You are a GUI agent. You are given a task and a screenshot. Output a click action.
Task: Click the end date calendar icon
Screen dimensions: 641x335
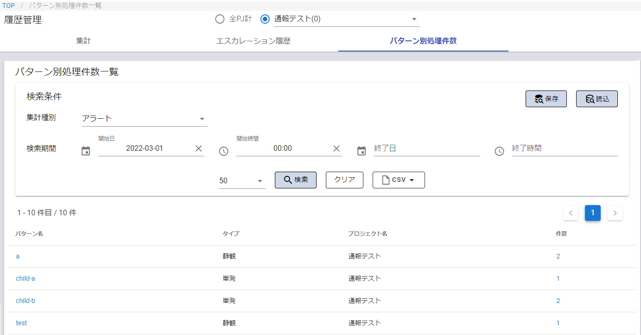(x=362, y=151)
